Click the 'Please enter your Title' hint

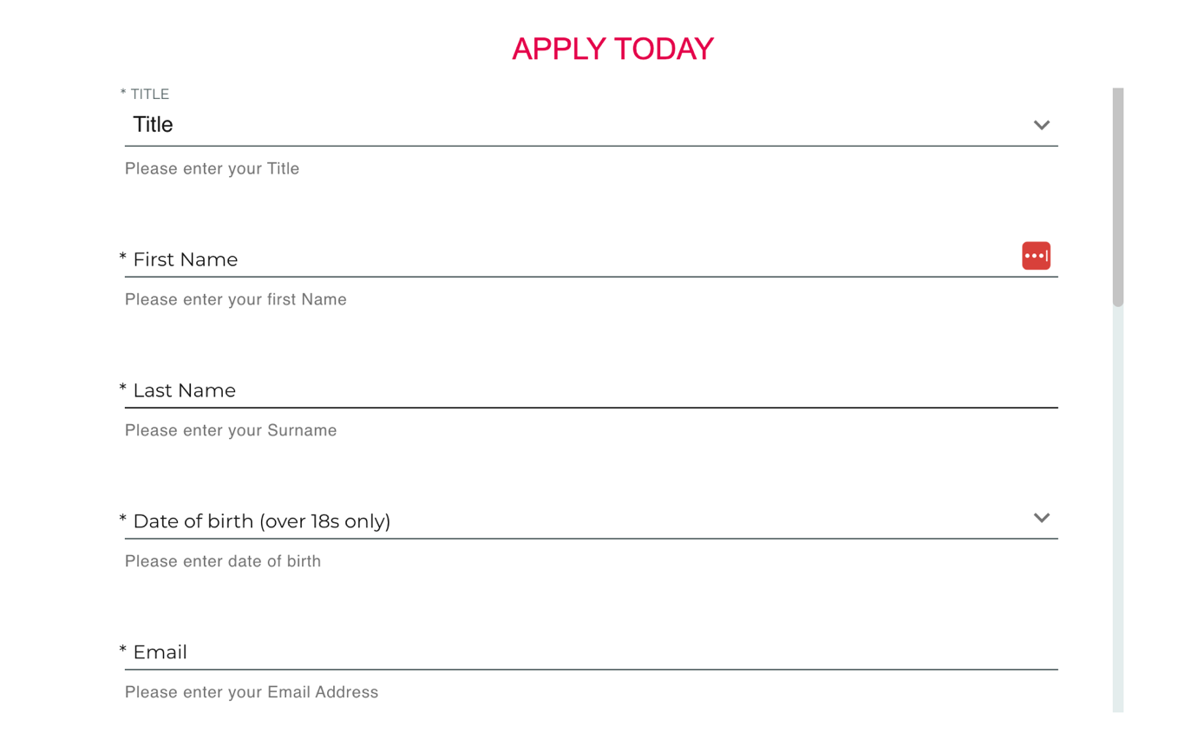coord(213,168)
